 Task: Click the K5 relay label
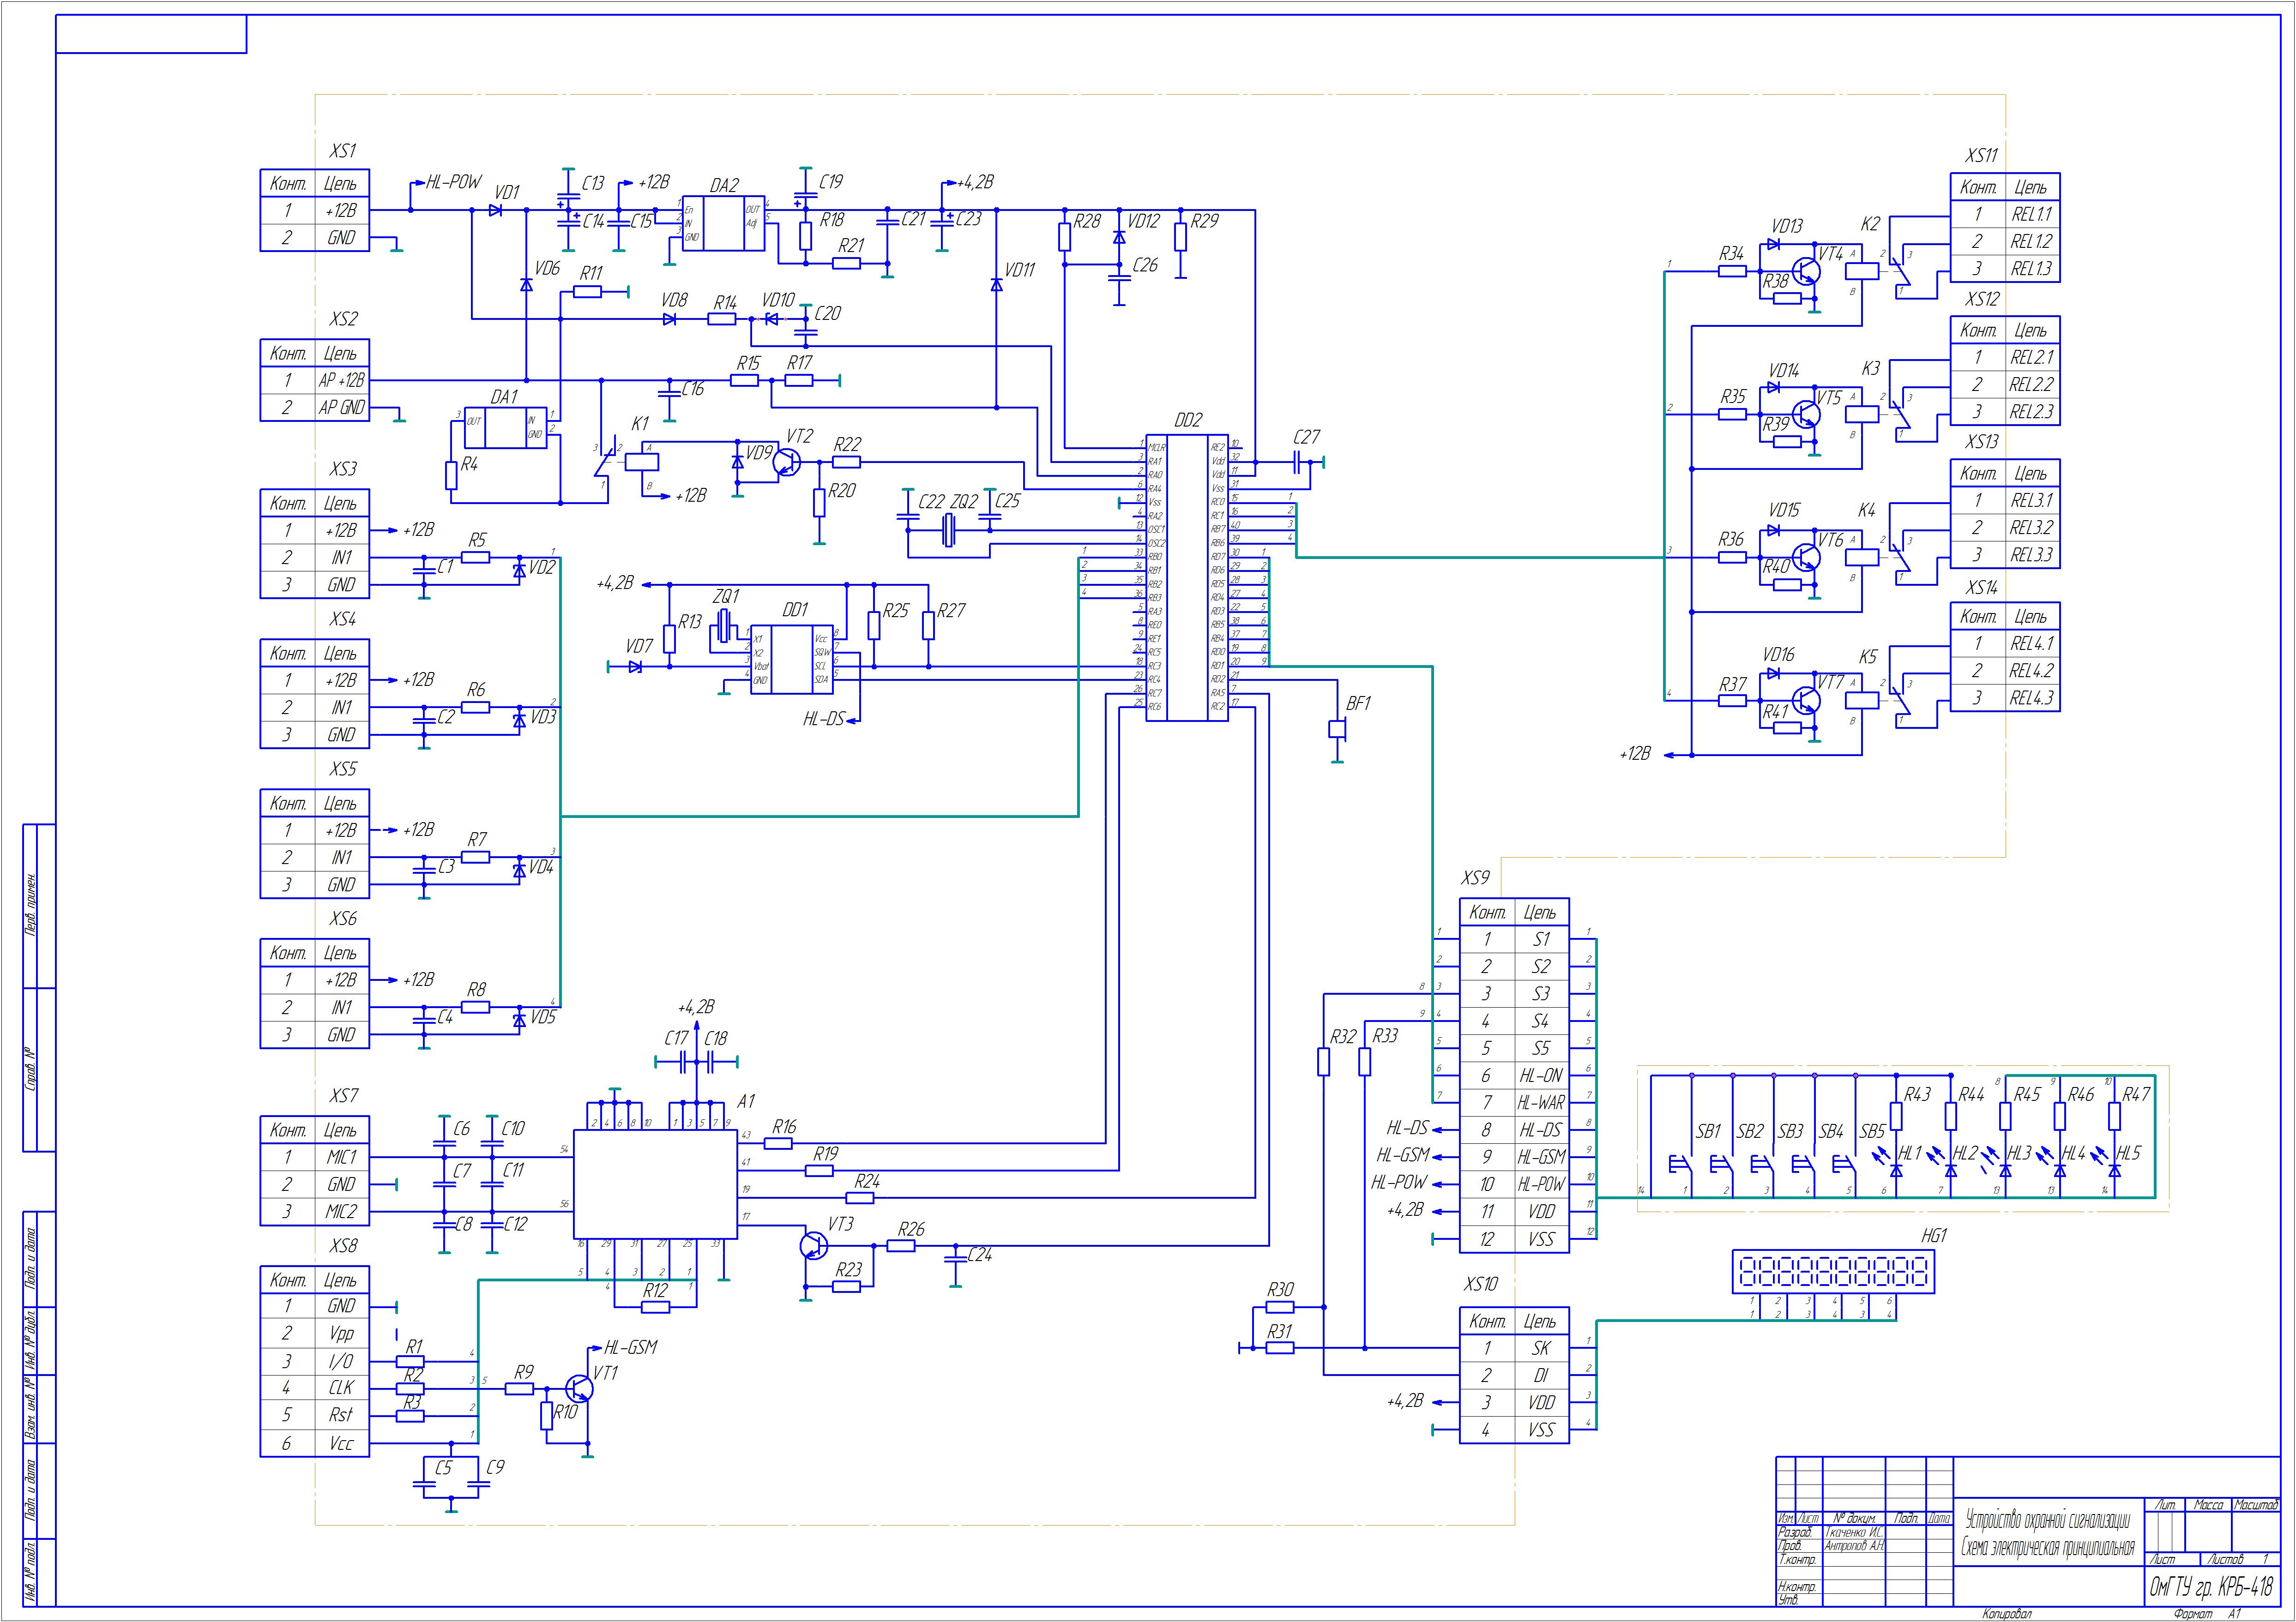tap(1868, 657)
